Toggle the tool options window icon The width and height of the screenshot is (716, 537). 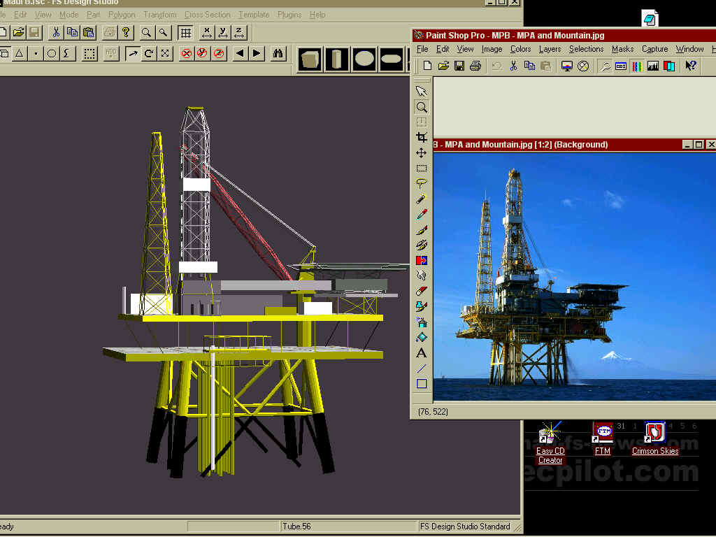tap(621, 66)
